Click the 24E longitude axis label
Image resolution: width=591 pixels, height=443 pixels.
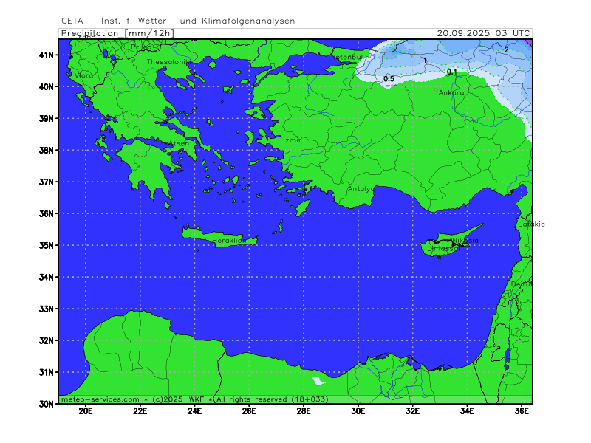tap(194, 411)
